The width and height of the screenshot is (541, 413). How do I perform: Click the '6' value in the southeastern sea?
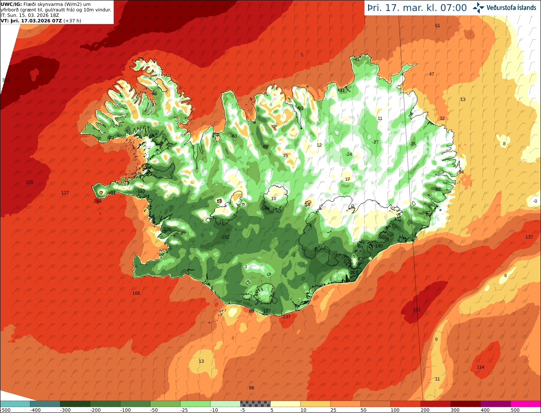[505, 276]
